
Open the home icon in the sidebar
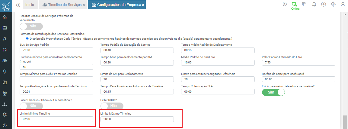point(5,17)
